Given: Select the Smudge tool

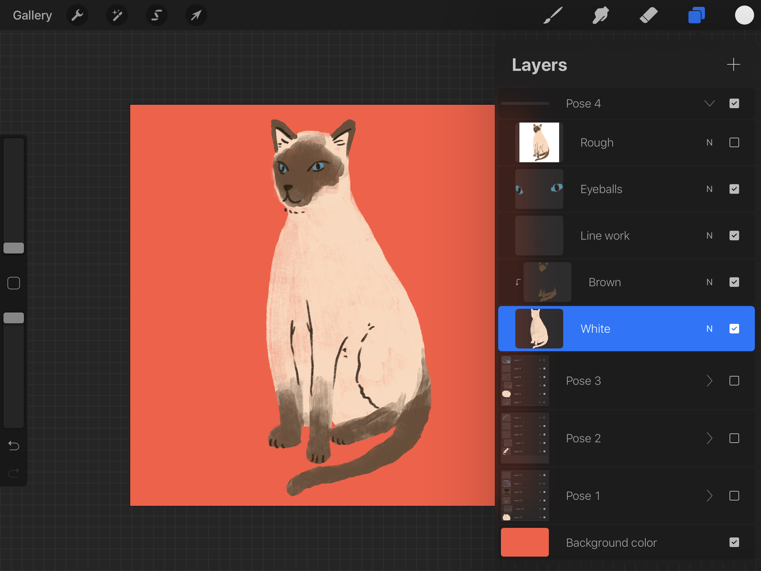Looking at the screenshot, I should pos(601,15).
